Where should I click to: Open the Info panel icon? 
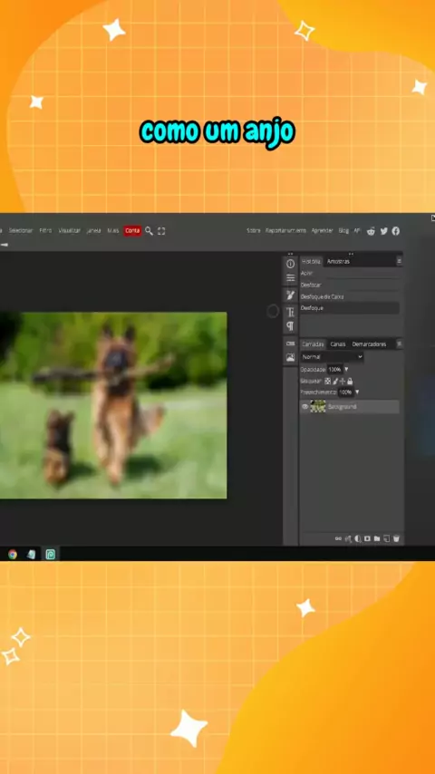290,264
